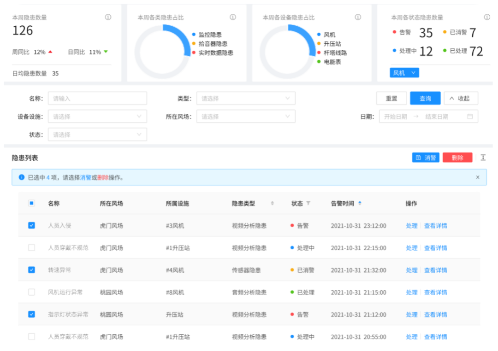Screen dimensions: 498x351
Task: Toggle the select-all header checkbox
Action: (31, 203)
